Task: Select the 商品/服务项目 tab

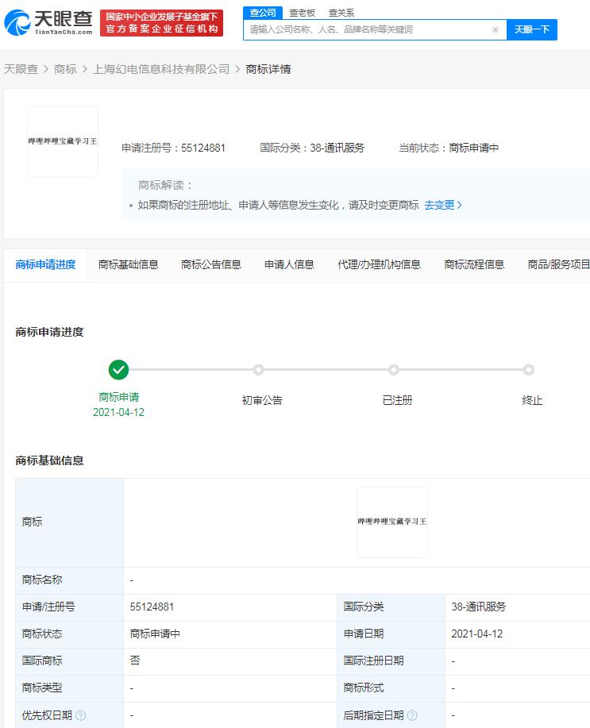Action: (x=558, y=264)
